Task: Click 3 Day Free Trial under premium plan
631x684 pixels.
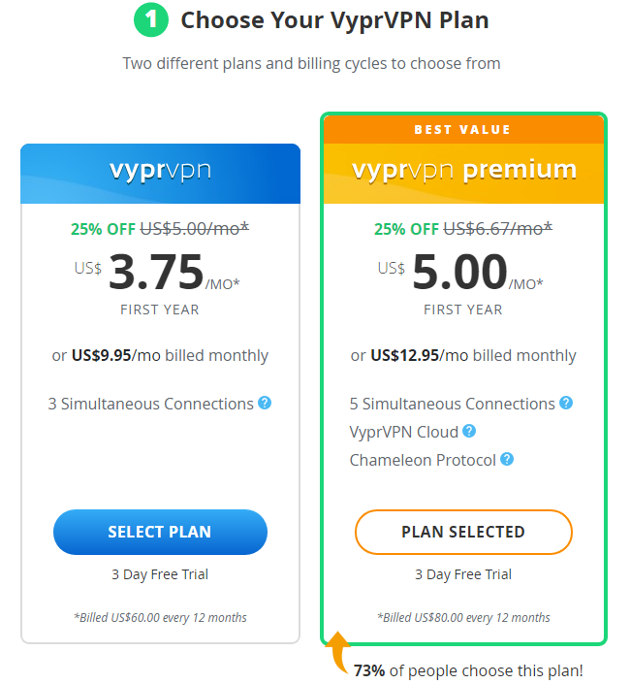Action: 463,574
